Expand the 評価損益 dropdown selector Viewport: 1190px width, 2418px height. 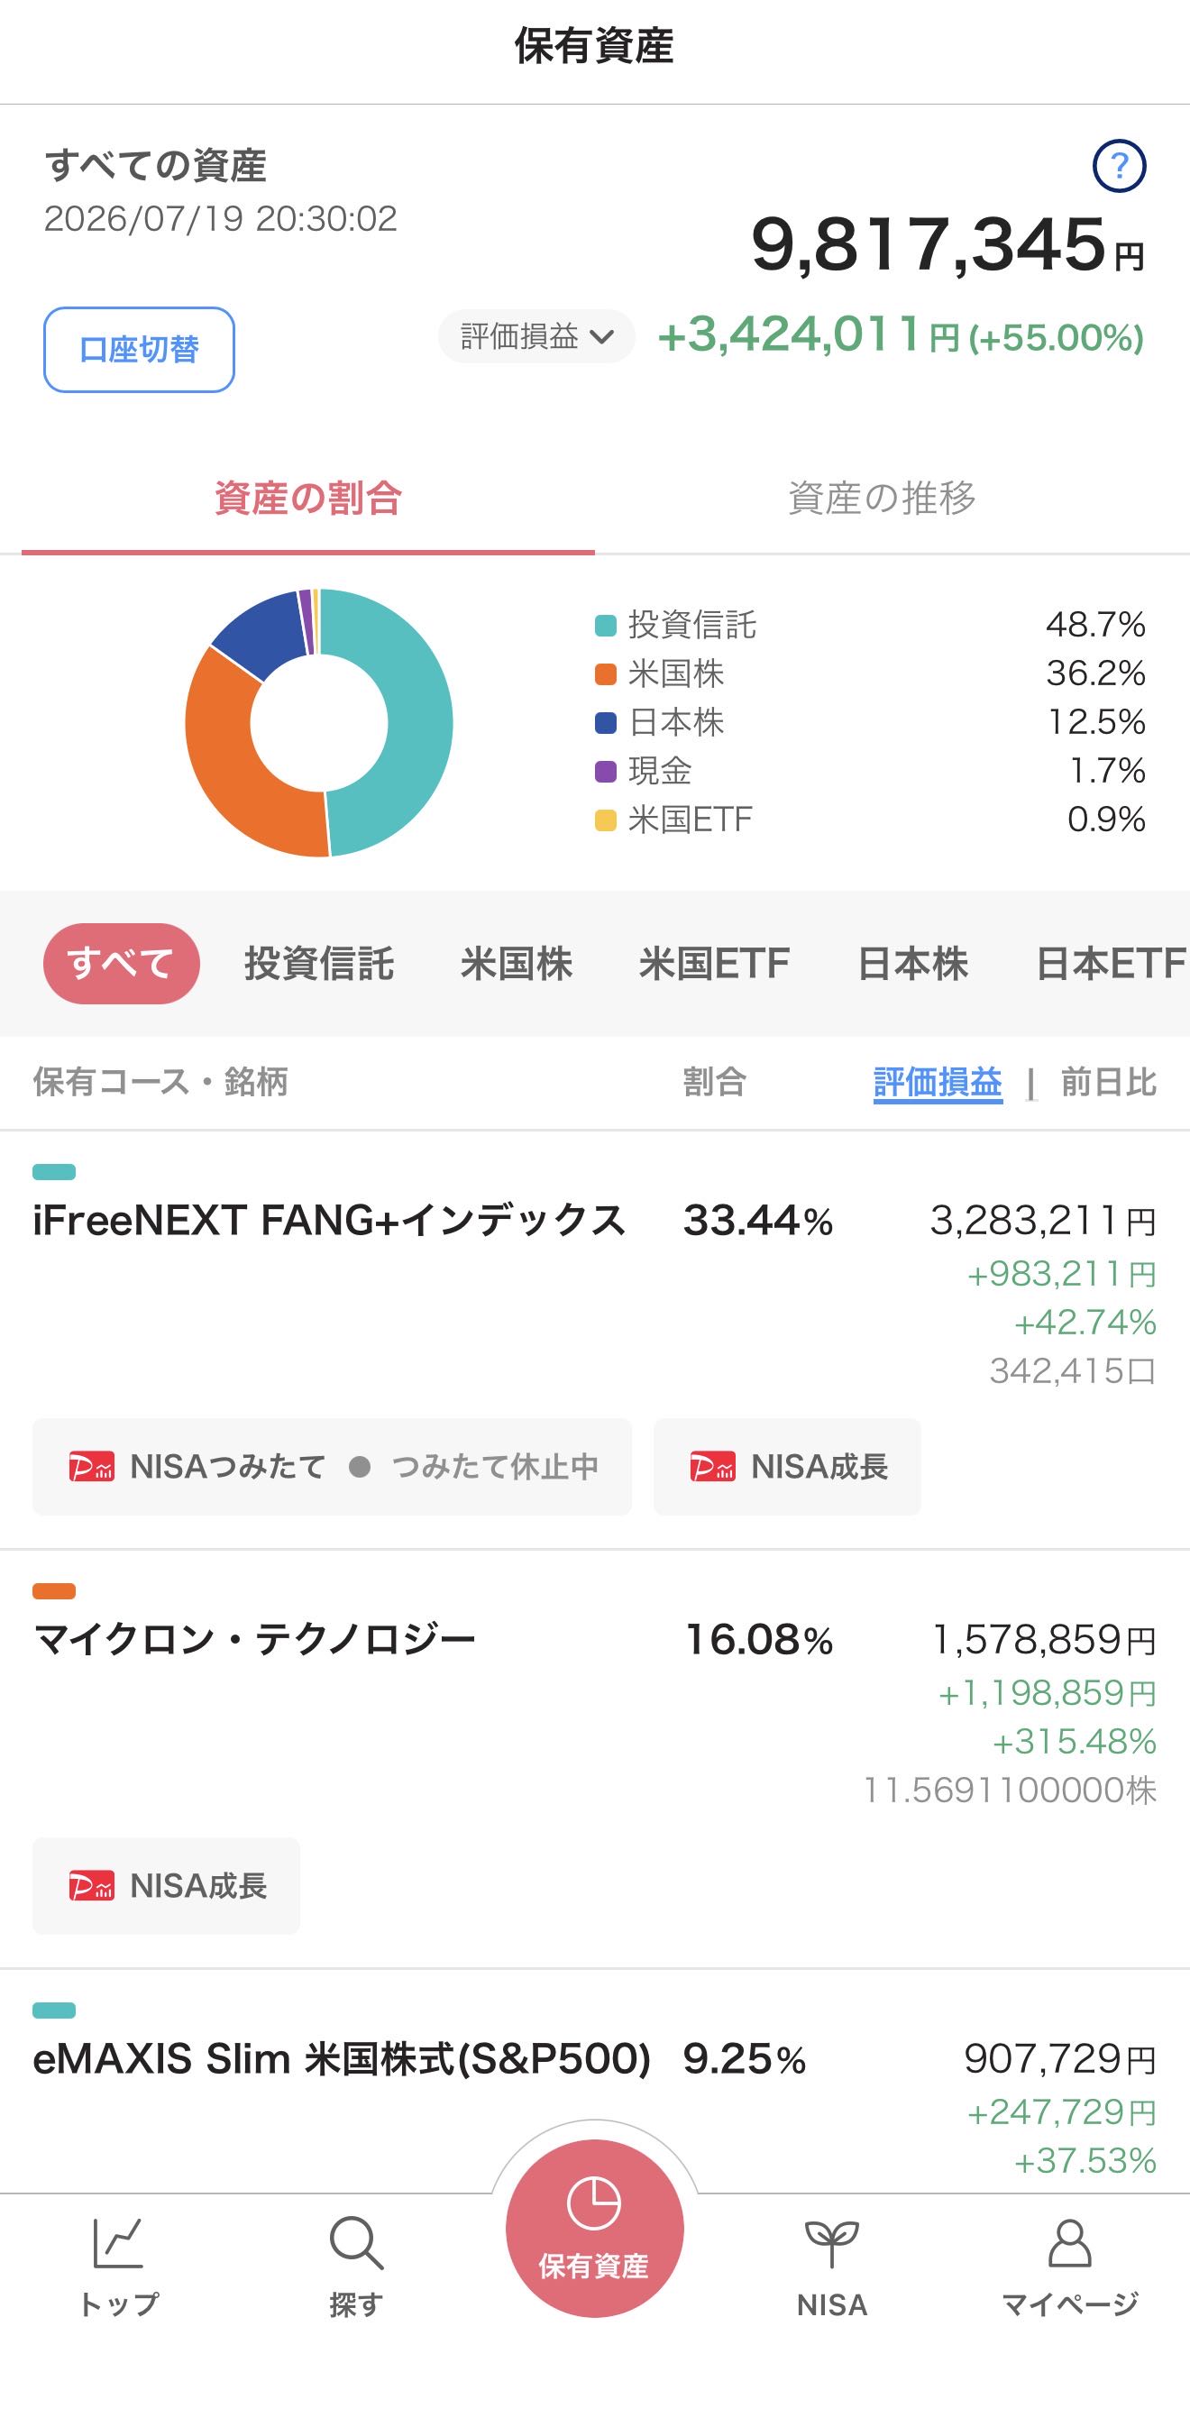tap(536, 336)
